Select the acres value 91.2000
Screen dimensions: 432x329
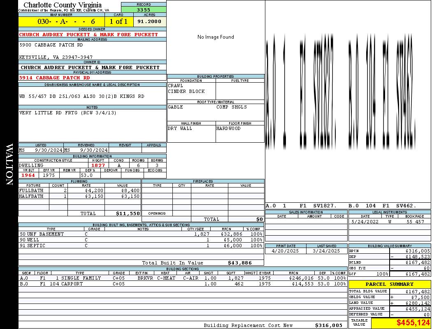click(x=149, y=21)
